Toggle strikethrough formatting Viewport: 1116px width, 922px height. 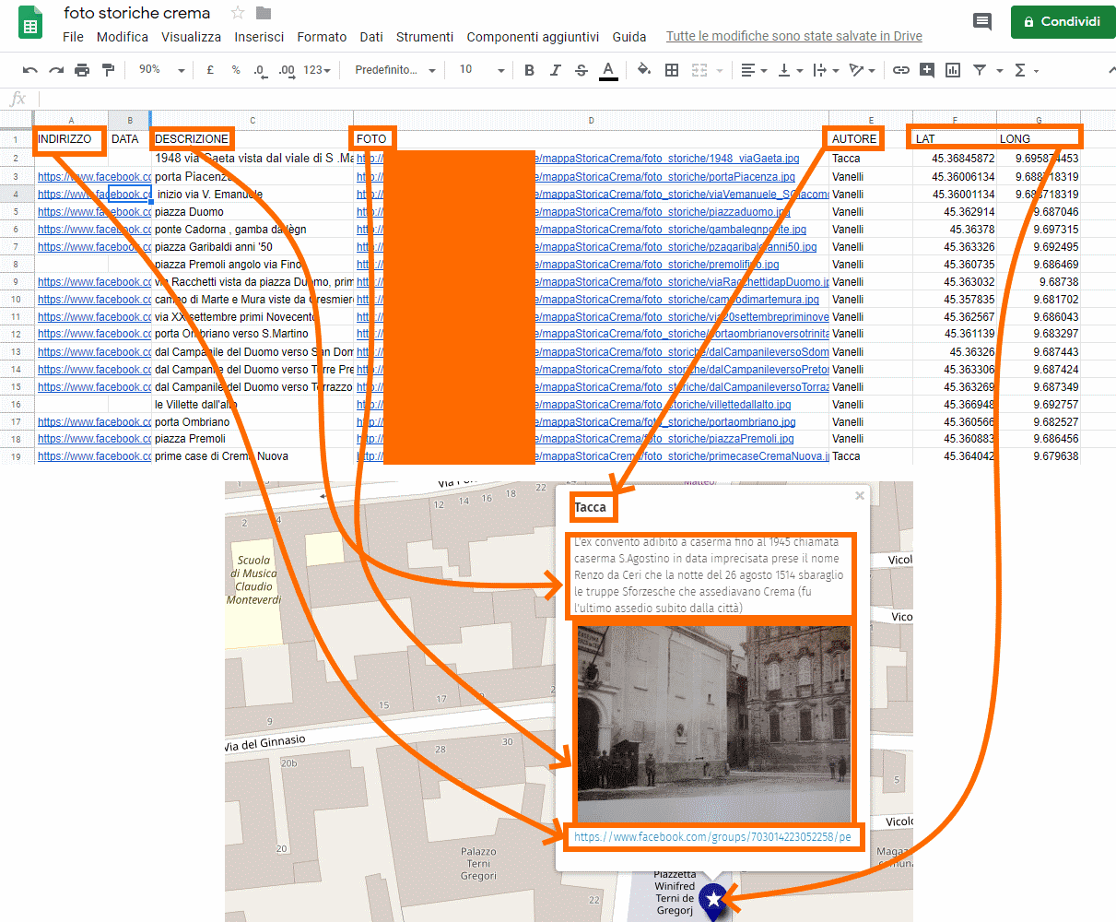pos(581,70)
